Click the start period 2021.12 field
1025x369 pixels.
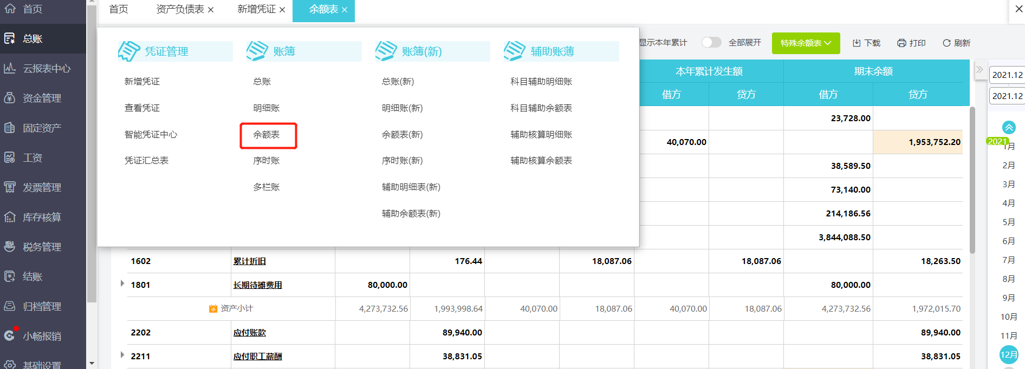click(x=1007, y=75)
